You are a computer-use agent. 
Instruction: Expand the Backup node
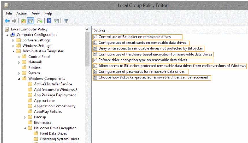25,118
